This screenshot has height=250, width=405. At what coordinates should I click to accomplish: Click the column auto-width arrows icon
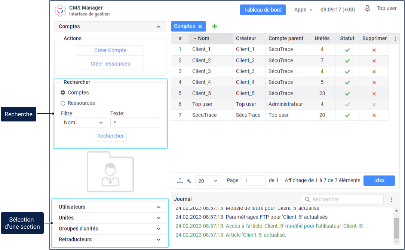click(x=180, y=181)
